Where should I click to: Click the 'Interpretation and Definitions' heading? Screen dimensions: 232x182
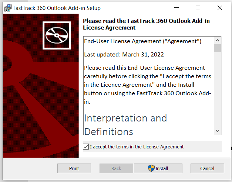(x=125, y=124)
